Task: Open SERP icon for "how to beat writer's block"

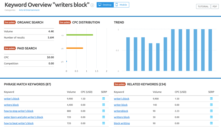Action: tap(104, 123)
